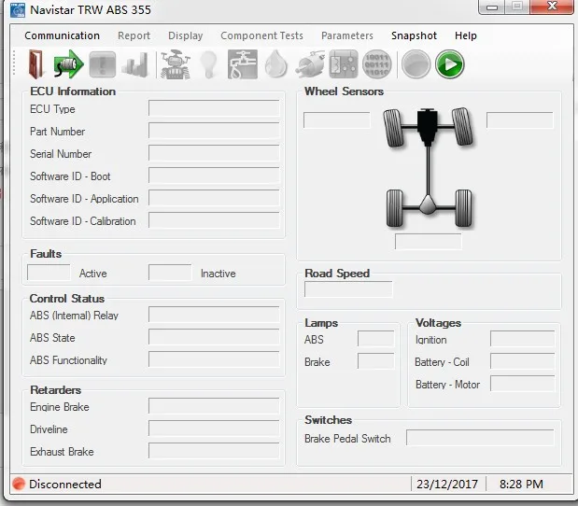The height and width of the screenshot is (506, 578).
Task: Open the Help menu
Action: pos(466,35)
